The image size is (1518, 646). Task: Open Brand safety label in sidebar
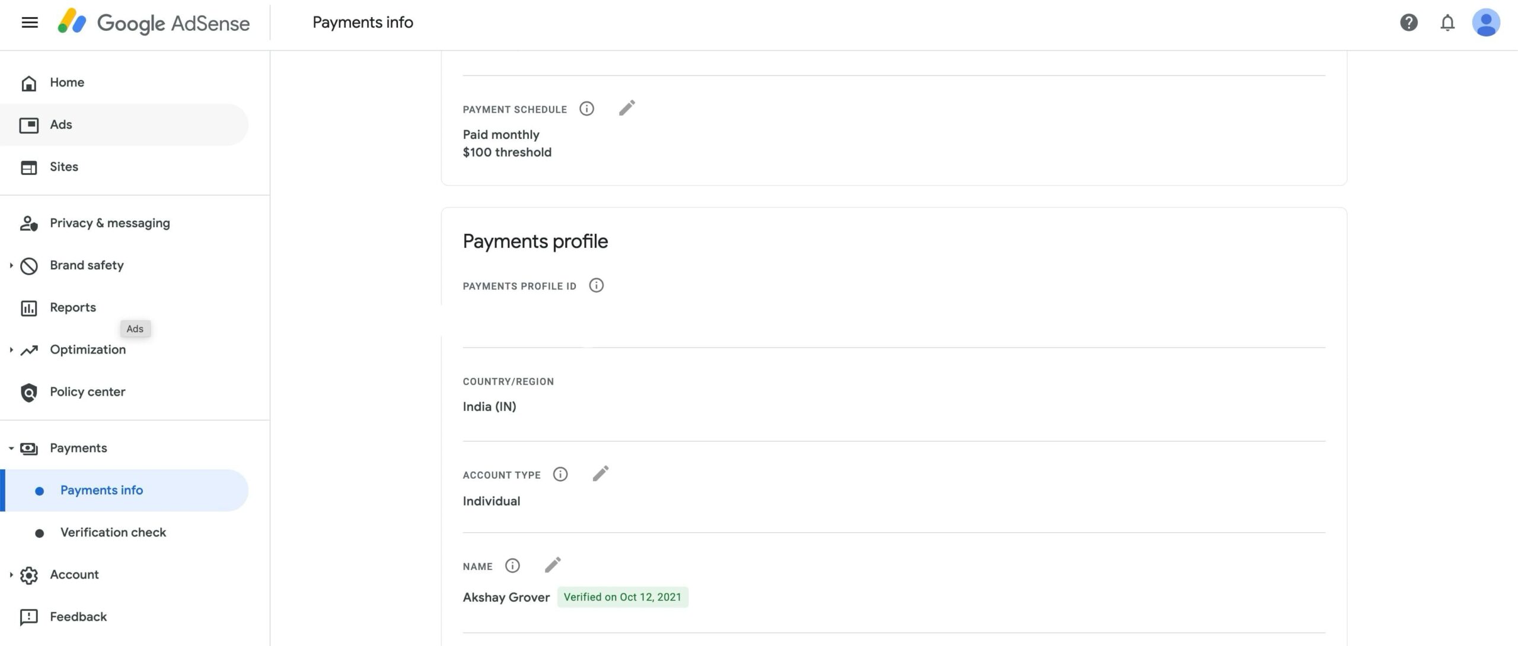pyautogui.click(x=87, y=265)
